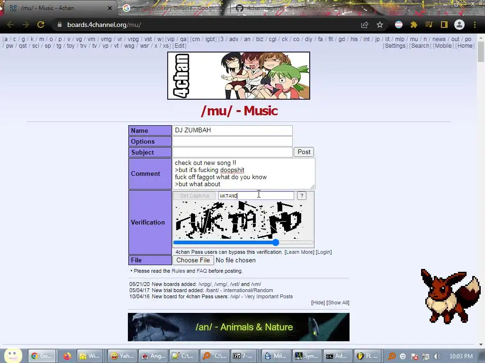The image size is (485, 363).
Task: Open the Administrator command prompt taskbar item
Action: point(338,356)
